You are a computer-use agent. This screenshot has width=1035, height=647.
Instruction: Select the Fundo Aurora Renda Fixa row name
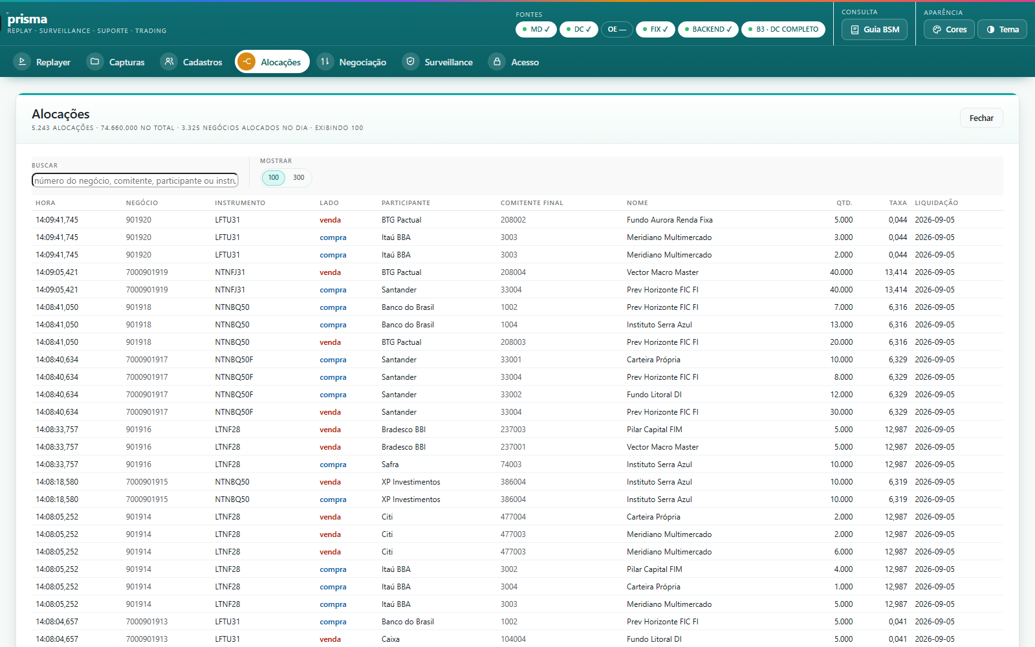pyautogui.click(x=670, y=220)
